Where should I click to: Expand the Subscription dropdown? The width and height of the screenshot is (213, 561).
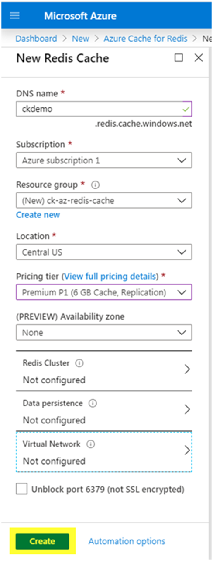click(104, 160)
